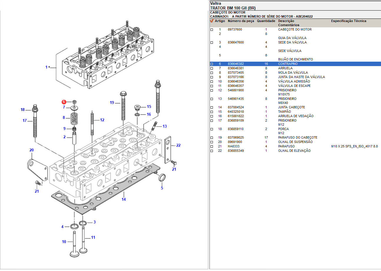381x271 pixels.
Task: Check the box for item 1 CABEÇOTE DO MOTOR
Action: [x=211, y=30]
